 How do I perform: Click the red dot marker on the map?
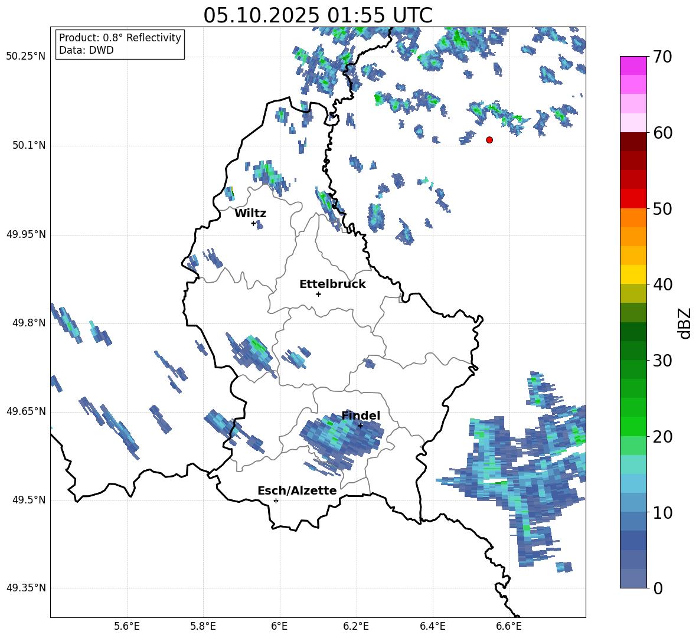pyautogui.click(x=489, y=140)
